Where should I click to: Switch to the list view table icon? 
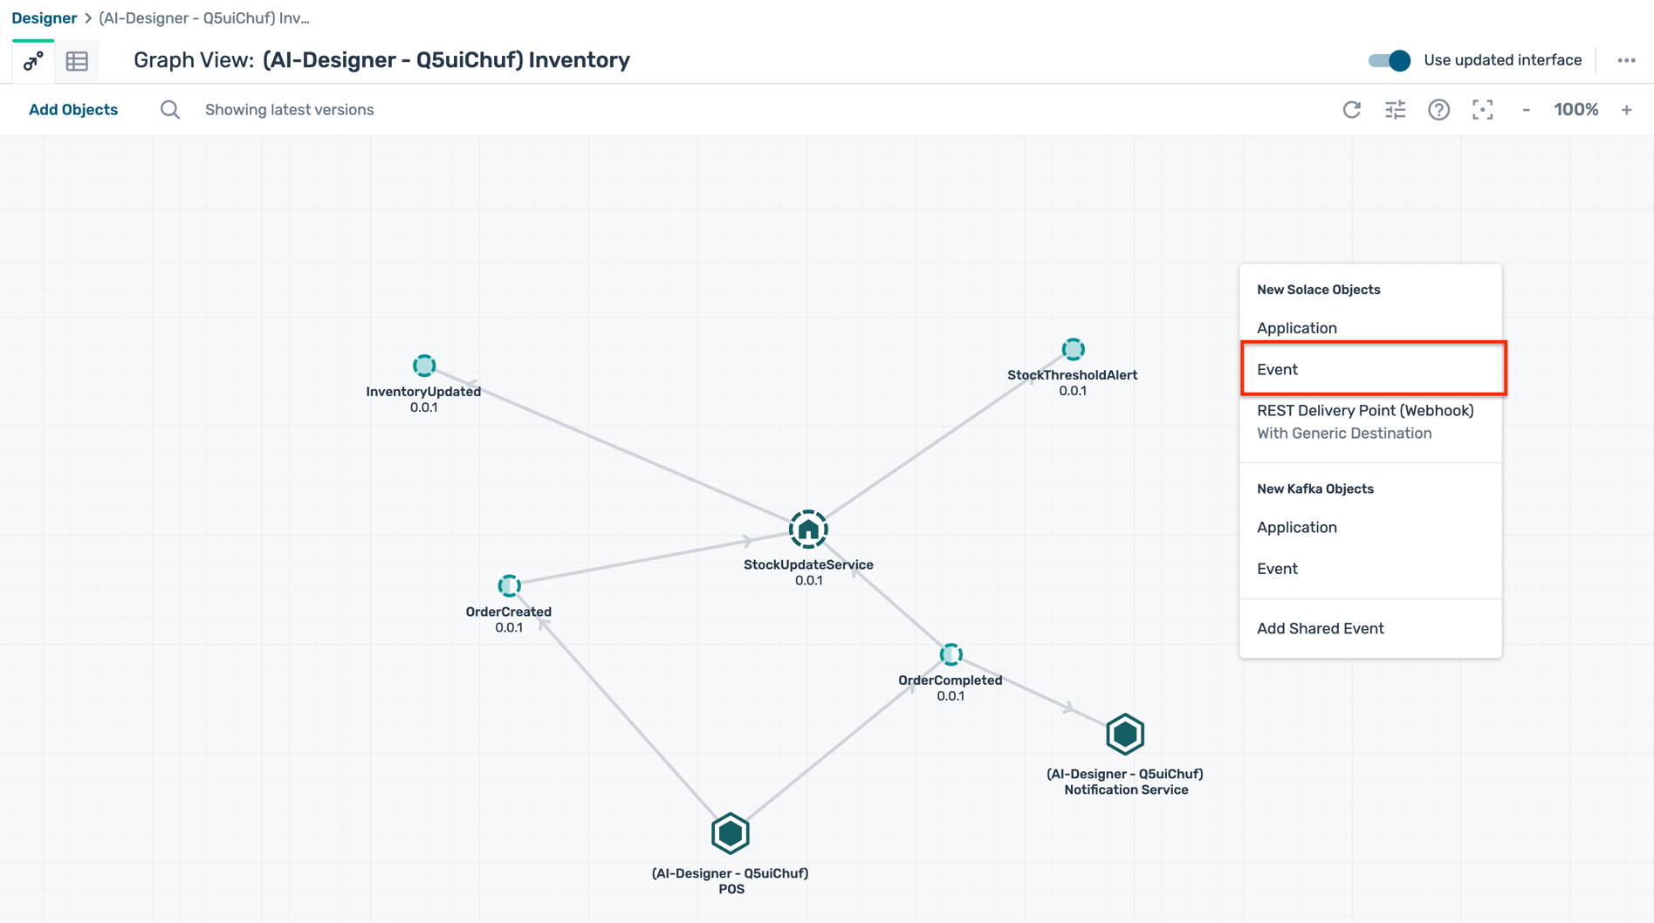coord(77,61)
